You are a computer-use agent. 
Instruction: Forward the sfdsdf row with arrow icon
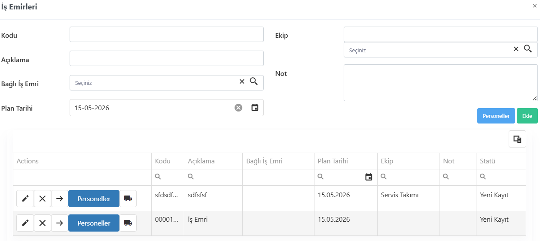click(x=59, y=199)
